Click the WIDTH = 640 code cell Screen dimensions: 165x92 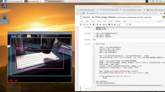128,28
